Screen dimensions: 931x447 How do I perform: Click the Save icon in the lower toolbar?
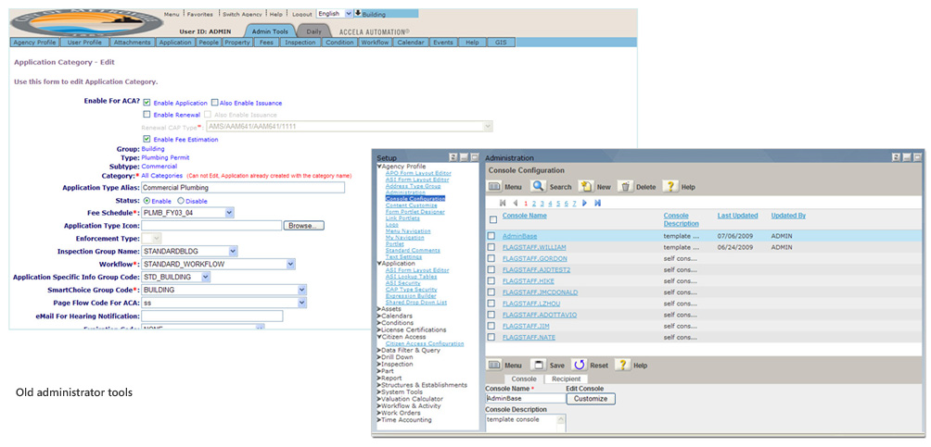[538, 366]
